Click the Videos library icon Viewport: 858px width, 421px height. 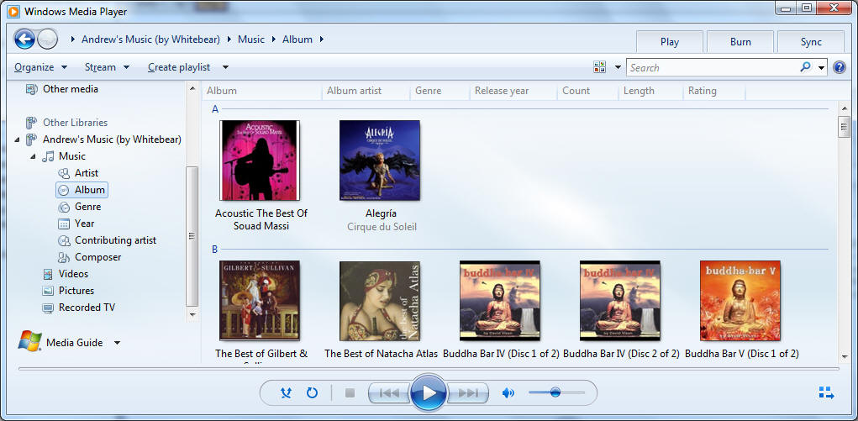48,274
